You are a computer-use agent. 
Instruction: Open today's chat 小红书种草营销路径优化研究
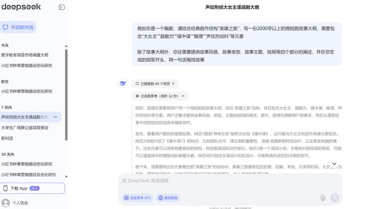click(27, 65)
